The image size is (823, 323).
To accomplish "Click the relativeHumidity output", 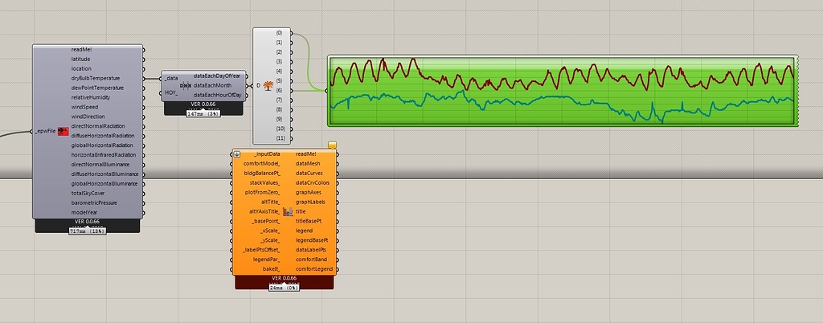I will (x=91, y=97).
